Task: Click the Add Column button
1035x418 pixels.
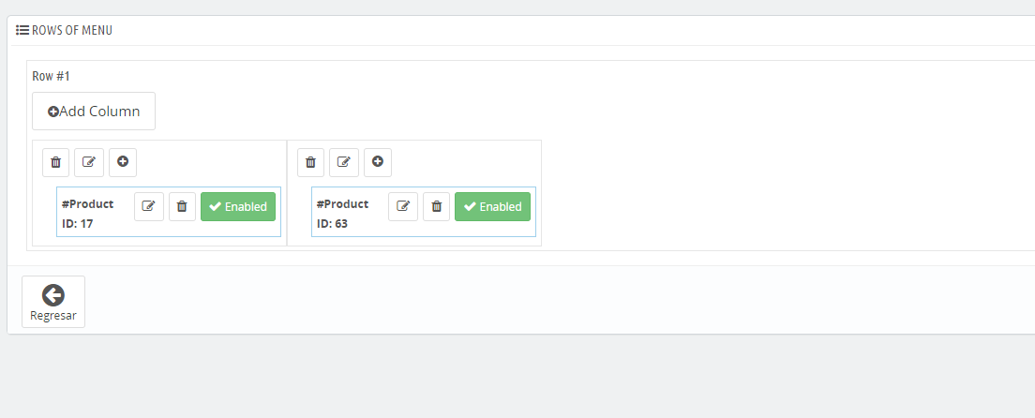Action: tap(94, 111)
